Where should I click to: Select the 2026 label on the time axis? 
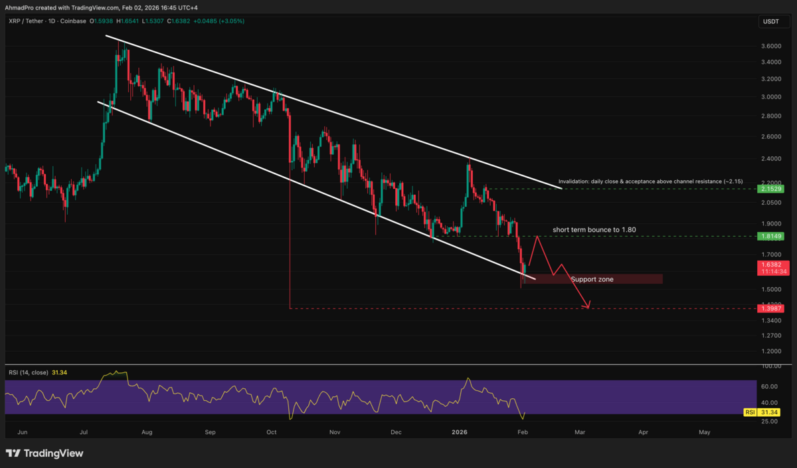[x=459, y=431]
